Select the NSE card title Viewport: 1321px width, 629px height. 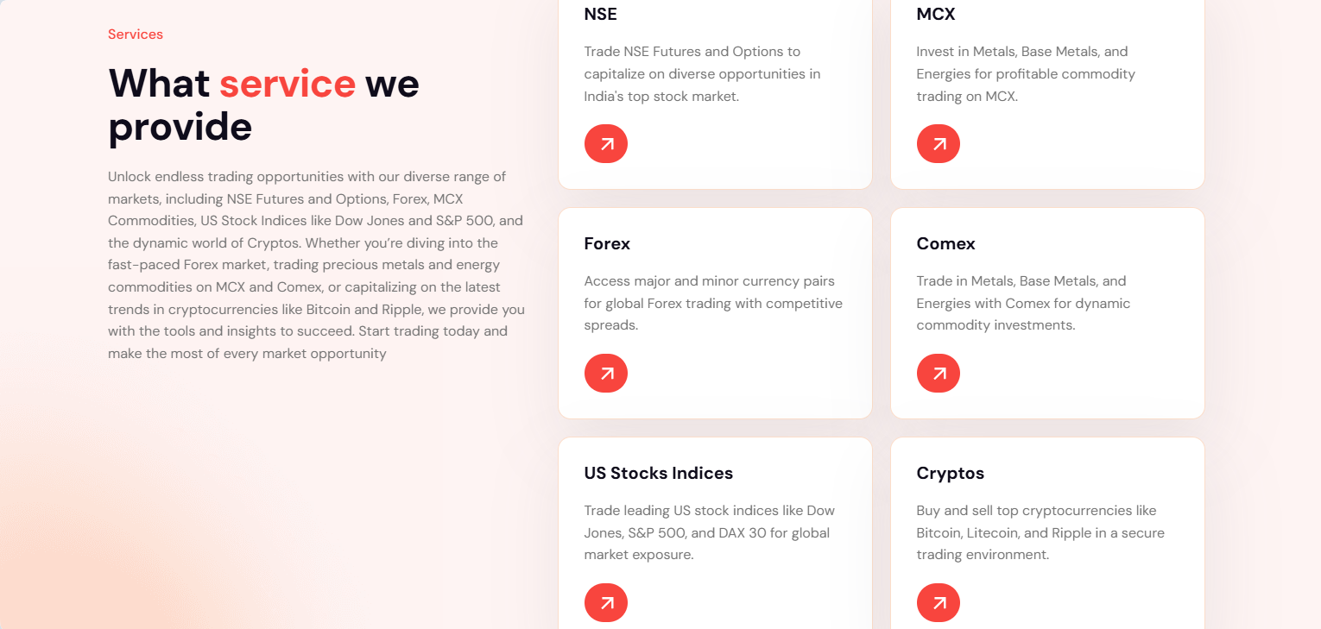click(601, 14)
